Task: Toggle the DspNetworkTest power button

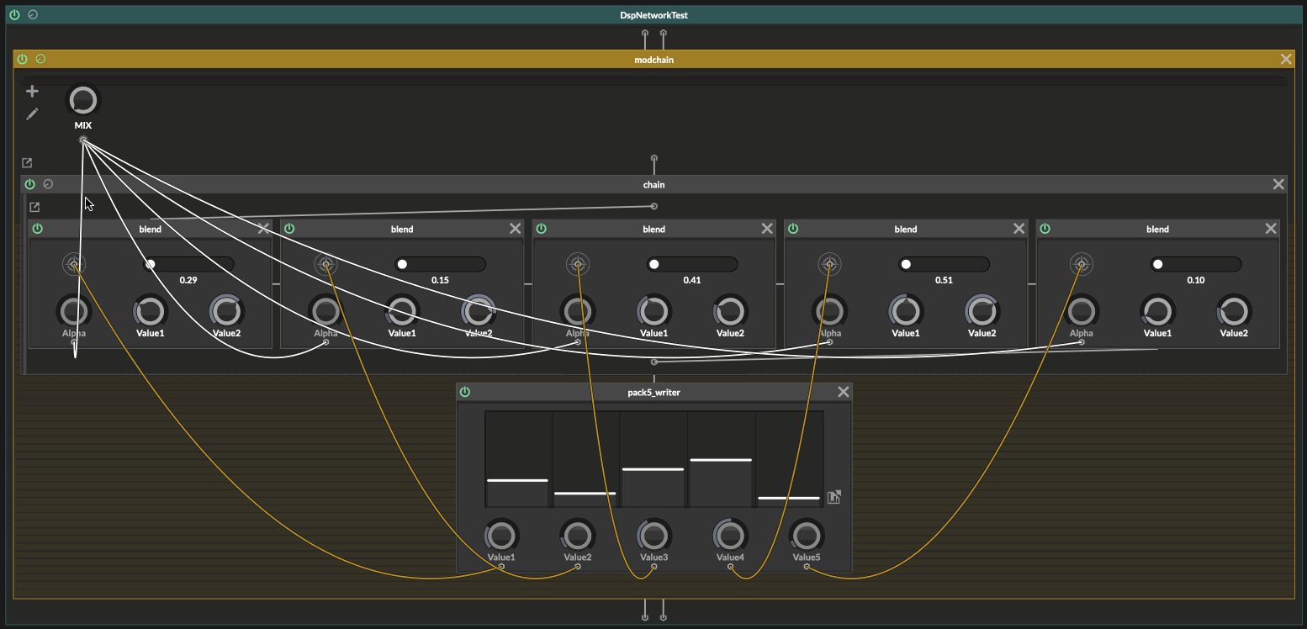Action: click(x=14, y=15)
